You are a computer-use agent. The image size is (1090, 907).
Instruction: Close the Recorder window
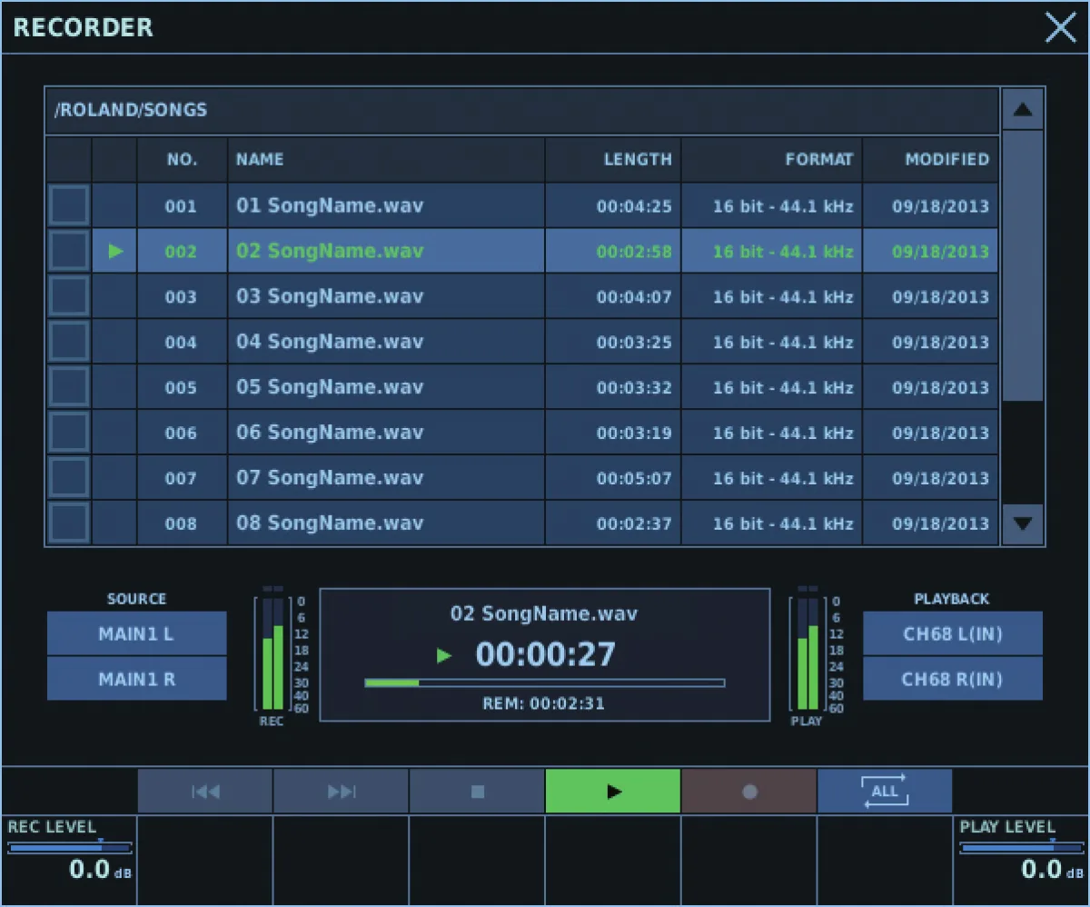(x=1060, y=27)
